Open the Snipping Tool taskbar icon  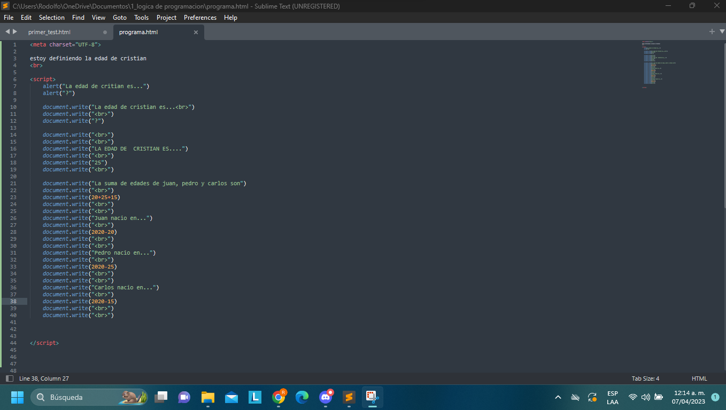(x=373, y=397)
